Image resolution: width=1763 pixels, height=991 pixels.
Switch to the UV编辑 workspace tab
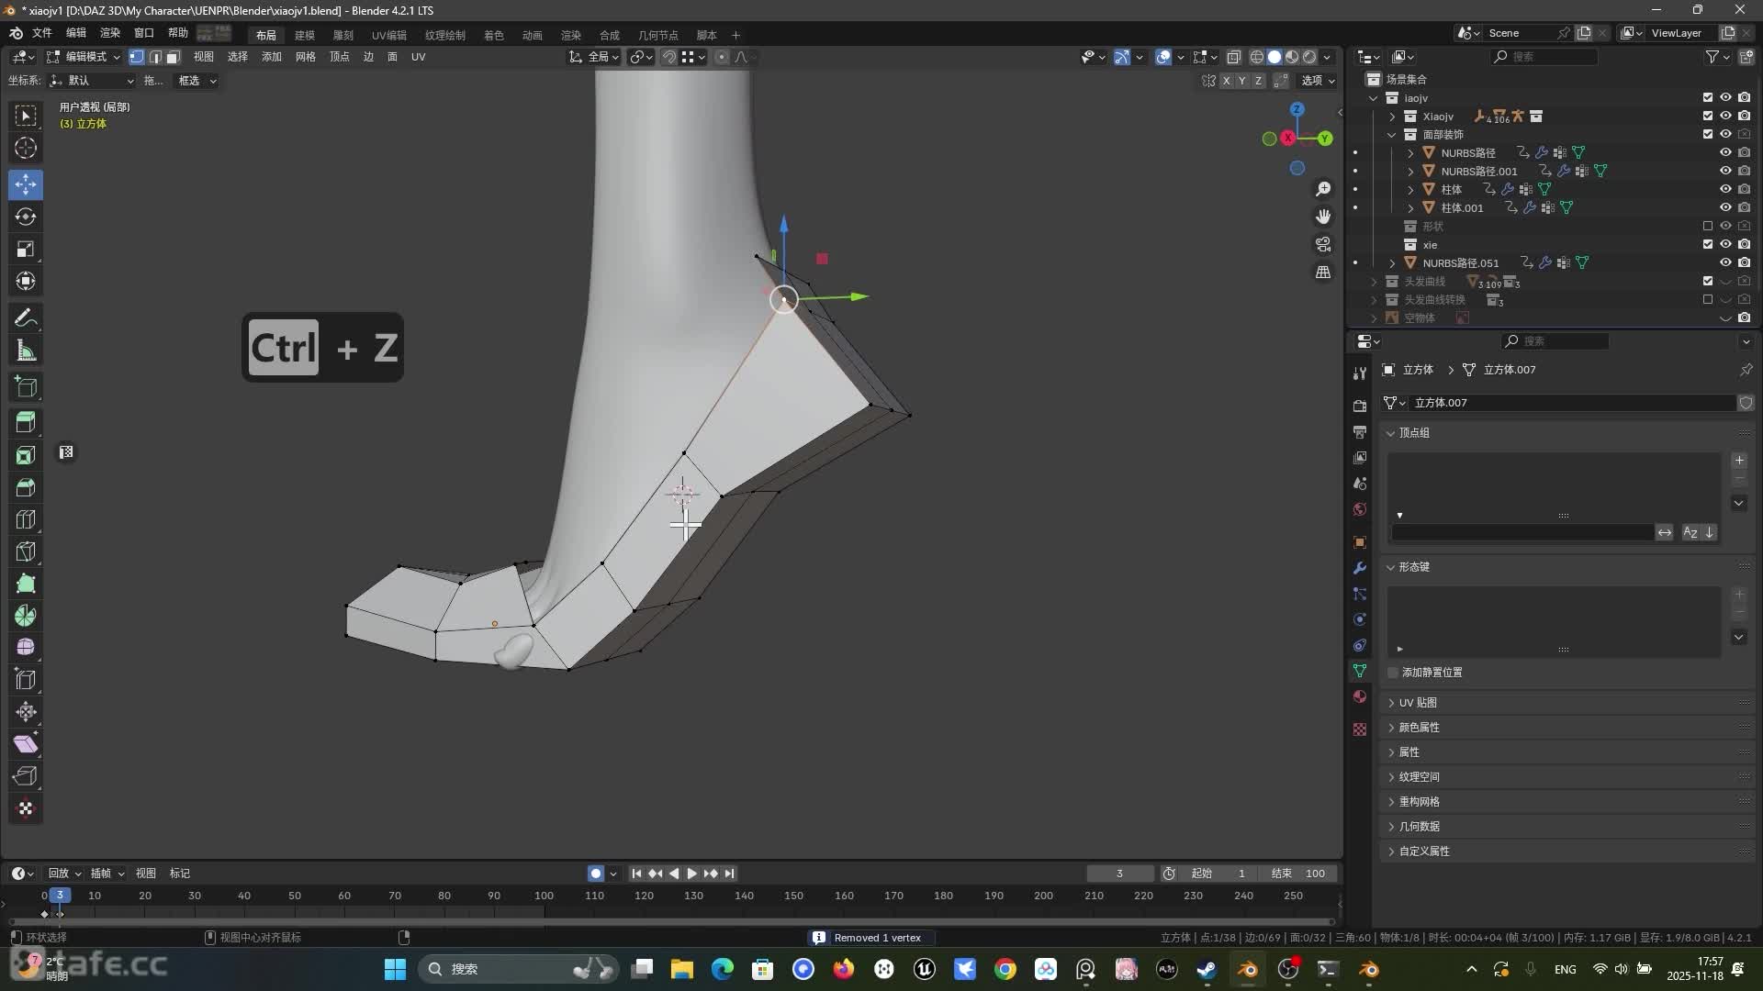[x=388, y=35]
